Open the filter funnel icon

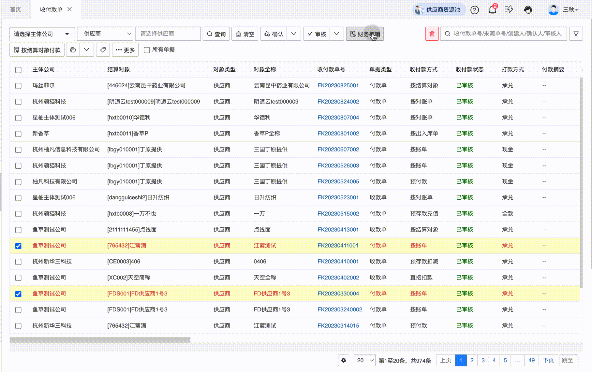click(x=576, y=34)
